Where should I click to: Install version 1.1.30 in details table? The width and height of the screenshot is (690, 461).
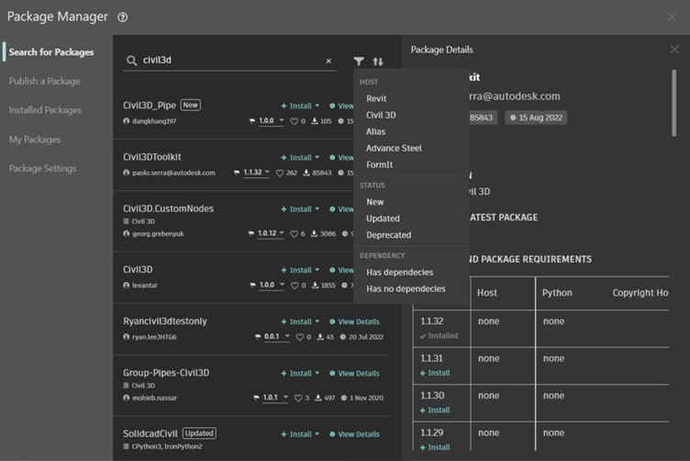[x=435, y=410]
